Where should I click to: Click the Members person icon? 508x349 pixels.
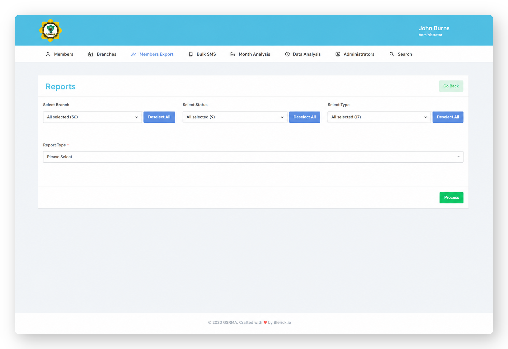click(x=48, y=54)
